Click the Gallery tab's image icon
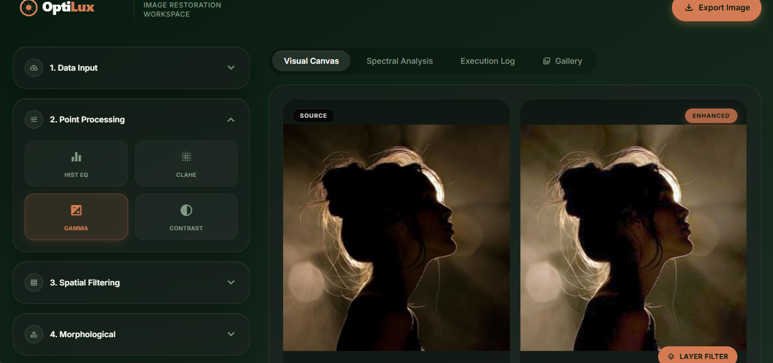The height and width of the screenshot is (363, 773). pyautogui.click(x=547, y=61)
